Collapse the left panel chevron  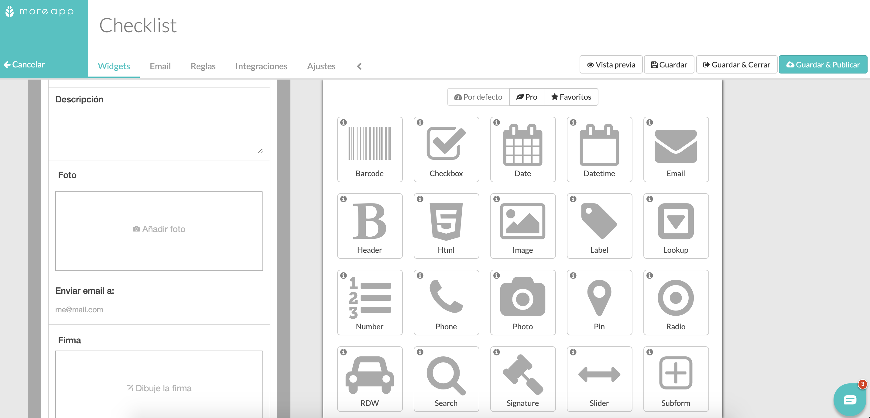point(360,66)
